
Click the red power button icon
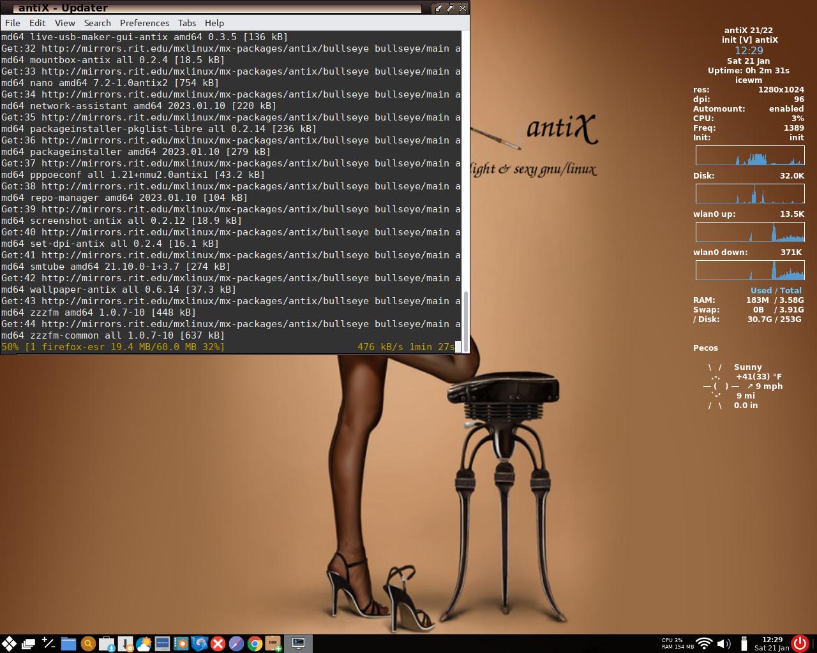tap(800, 643)
